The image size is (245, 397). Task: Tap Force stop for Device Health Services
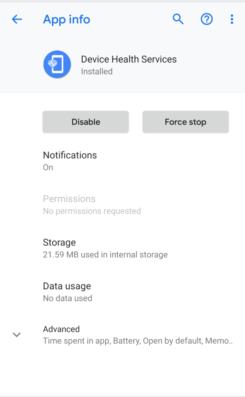tap(185, 122)
